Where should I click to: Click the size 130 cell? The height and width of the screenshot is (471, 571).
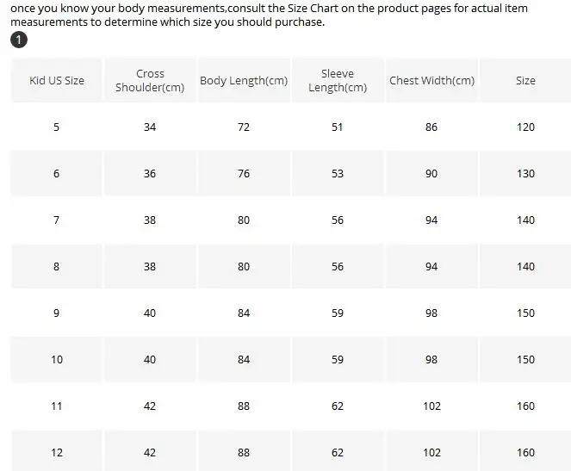point(525,173)
